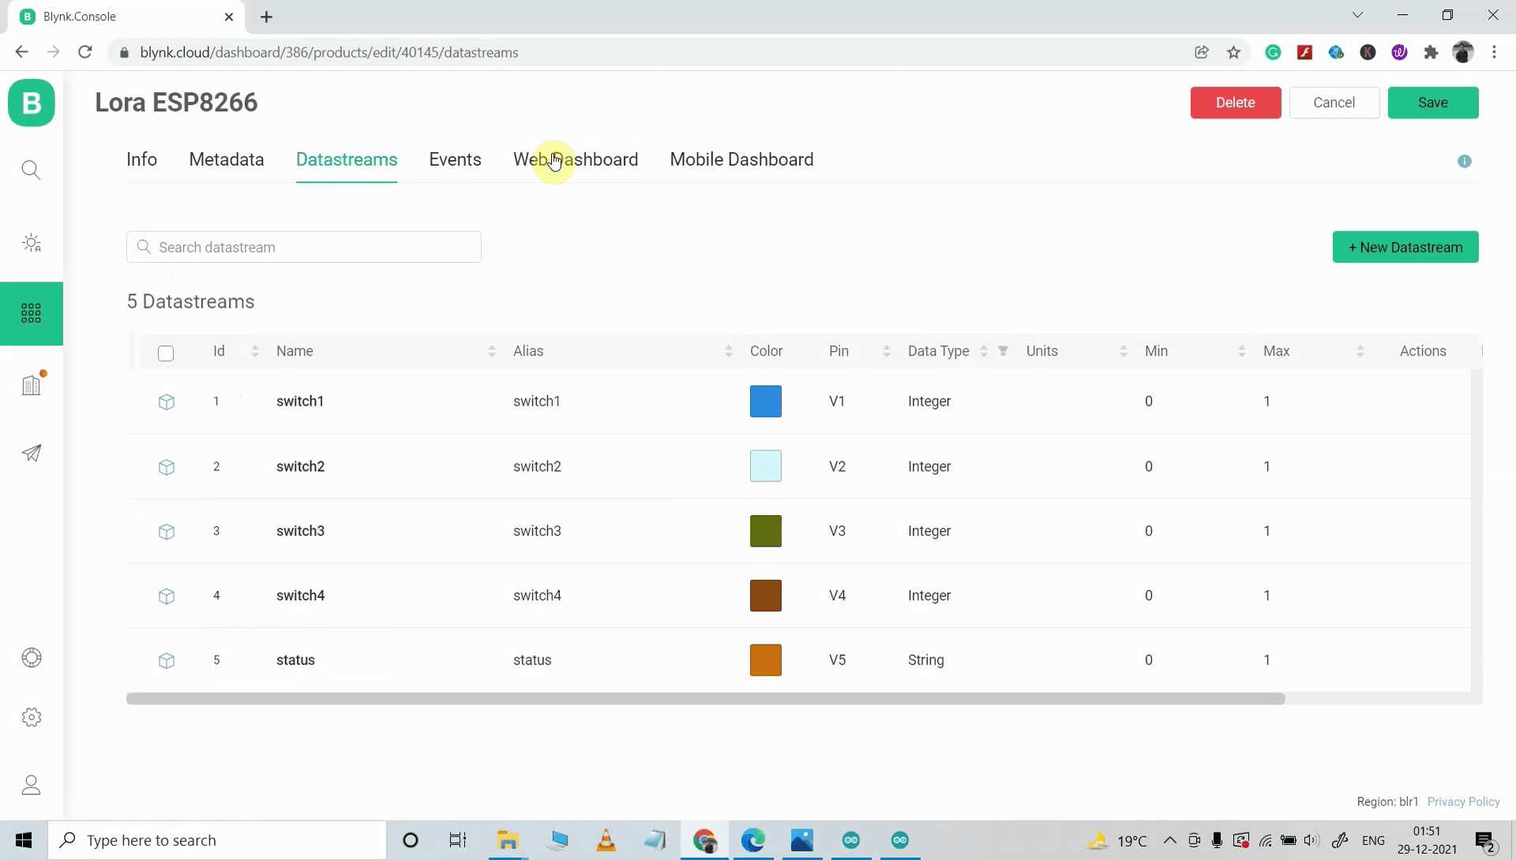Open the Data Type column filter
1516x860 pixels.
coord(1004,350)
